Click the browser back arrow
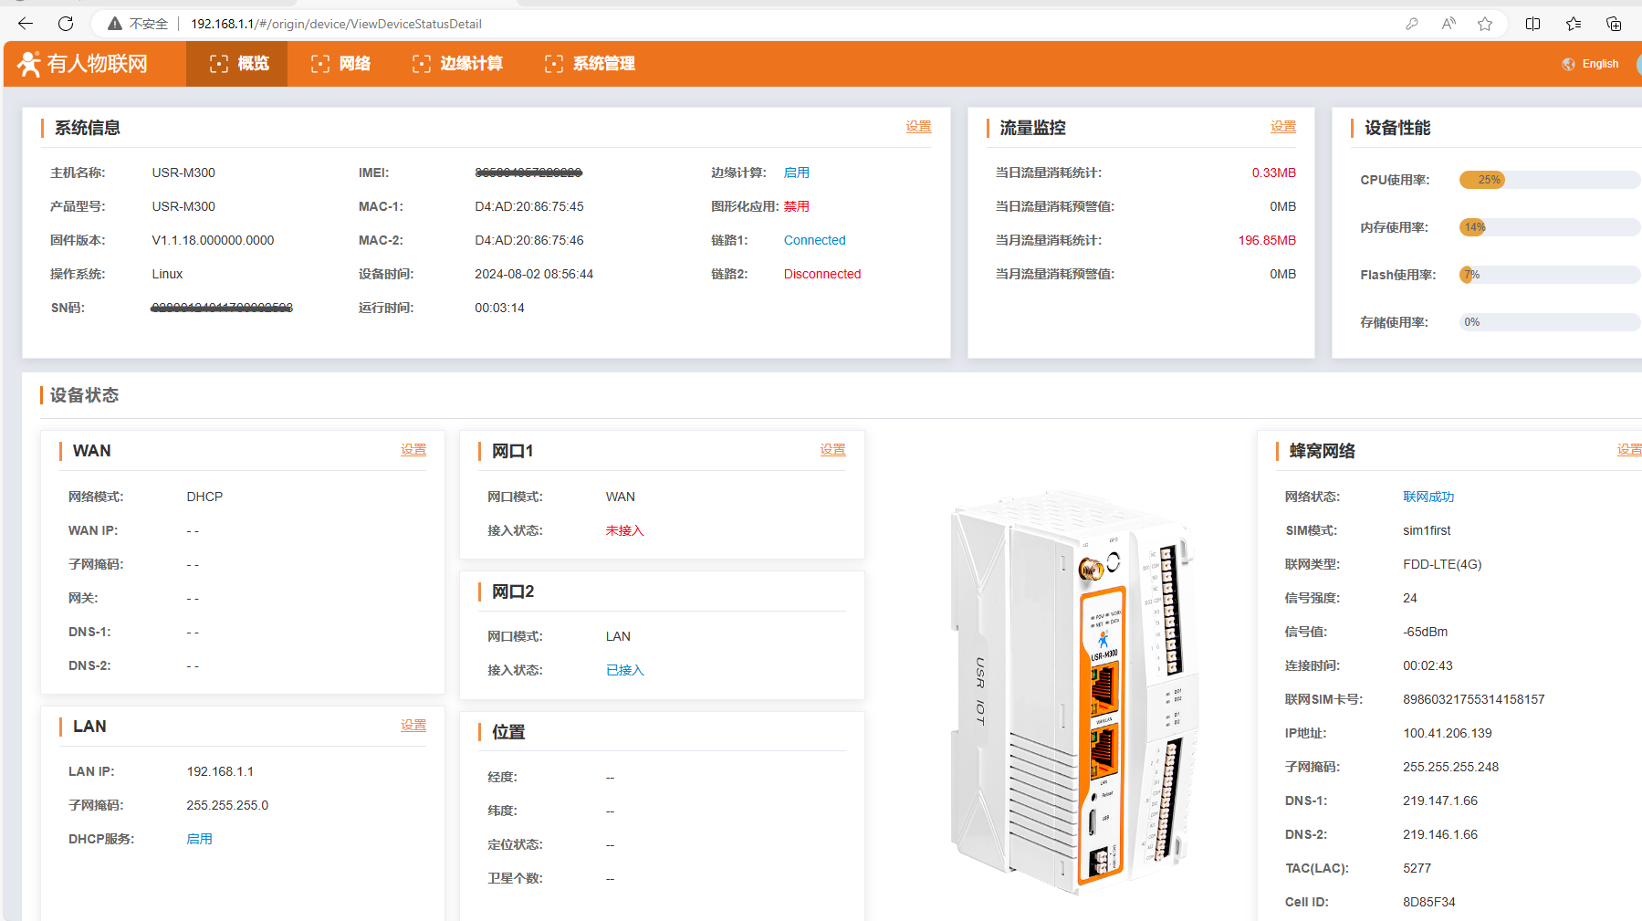Image resolution: width=1642 pixels, height=921 pixels. pos(26,24)
